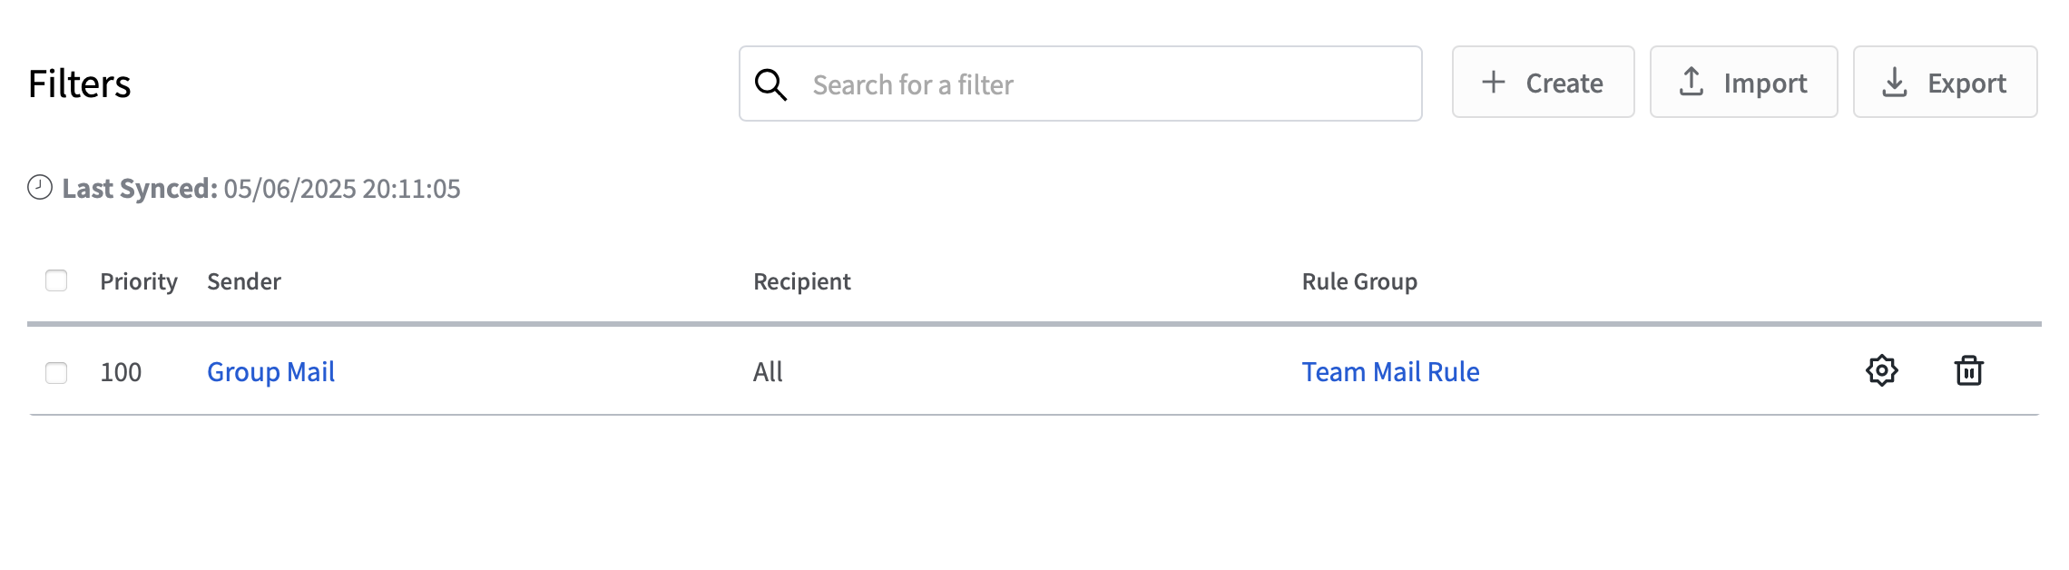Toggle the select-all checkbox in header
The height and width of the screenshot is (570, 2069).
pyautogui.click(x=56, y=280)
